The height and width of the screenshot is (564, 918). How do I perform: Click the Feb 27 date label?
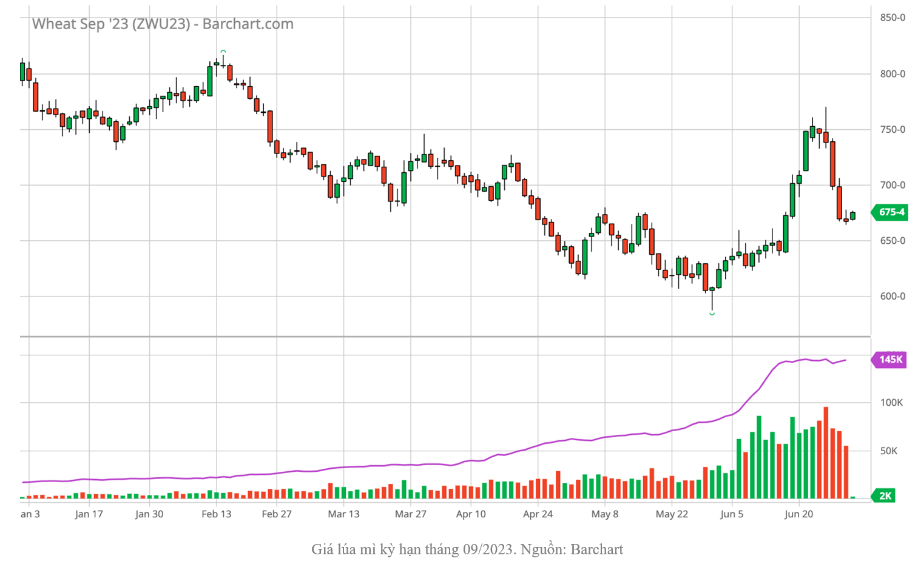pyautogui.click(x=277, y=514)
